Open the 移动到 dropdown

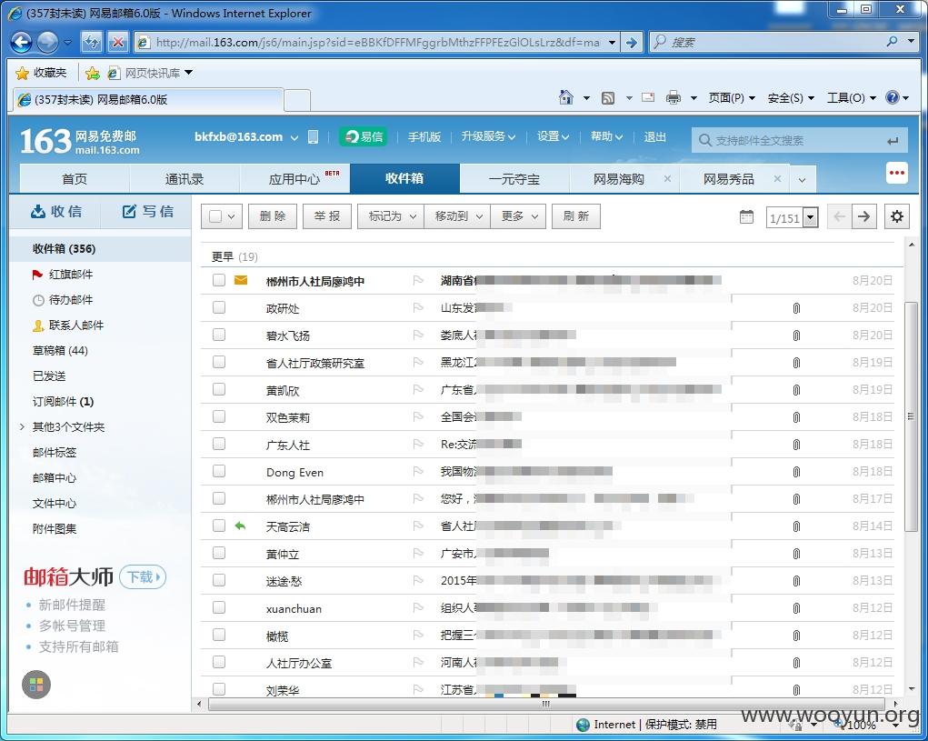(x=457, y=216)
